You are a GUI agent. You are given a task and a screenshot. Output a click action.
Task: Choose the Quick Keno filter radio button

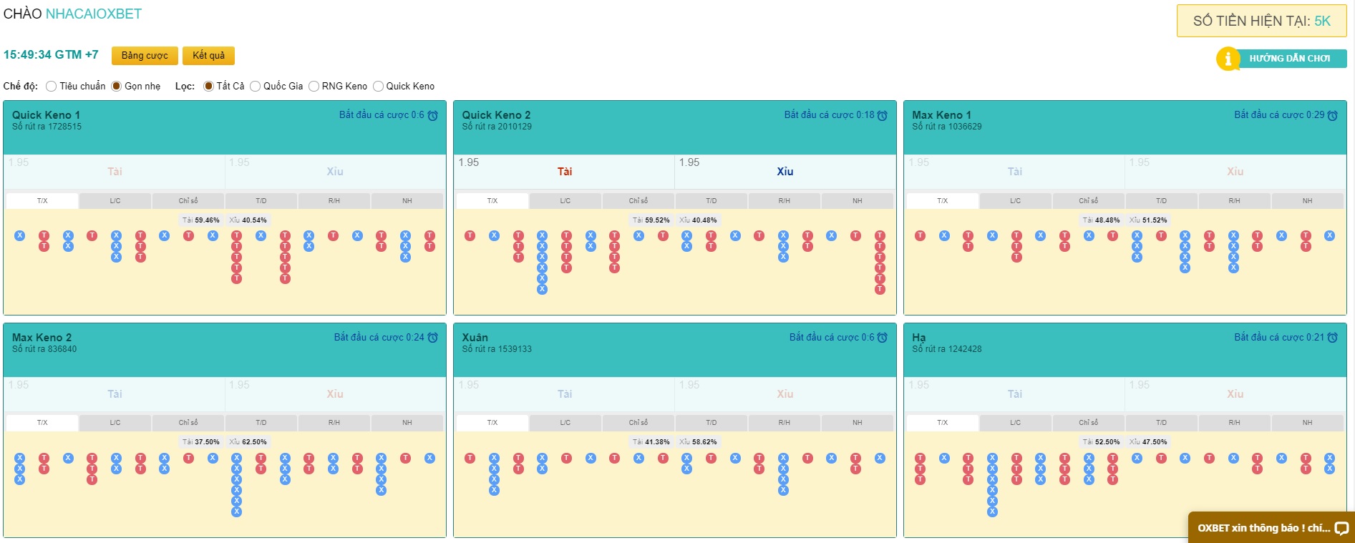tap(378, 87)
